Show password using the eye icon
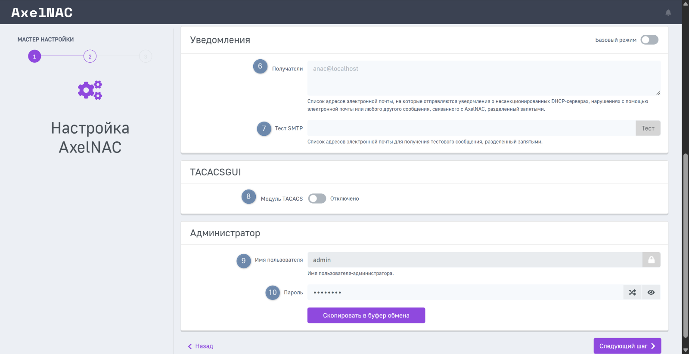 [x=651, y=293]
